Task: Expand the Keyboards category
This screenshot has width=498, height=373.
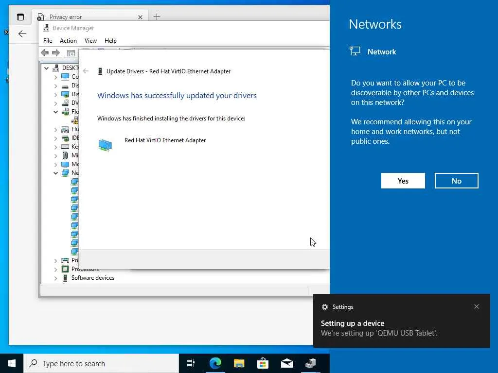Action: click(55, 147)
